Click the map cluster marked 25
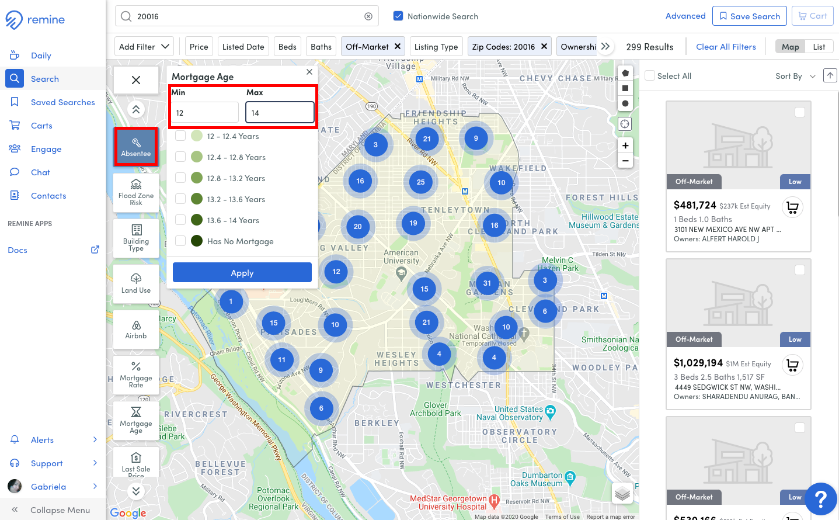Viewport: 839px width, 520px height. pos(421,182)
